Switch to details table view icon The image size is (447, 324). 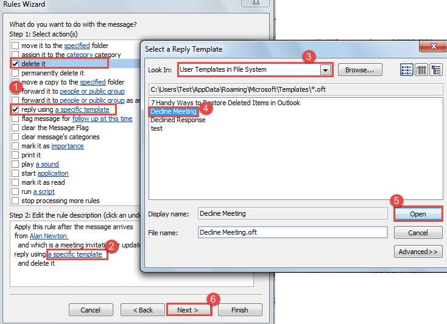point(421,69)
